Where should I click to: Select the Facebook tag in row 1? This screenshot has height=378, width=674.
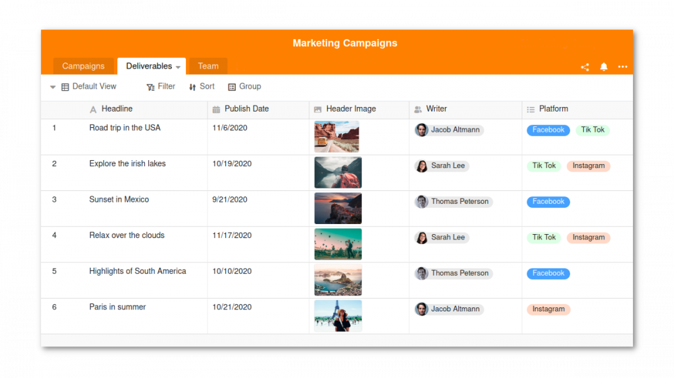click(548, 130)
